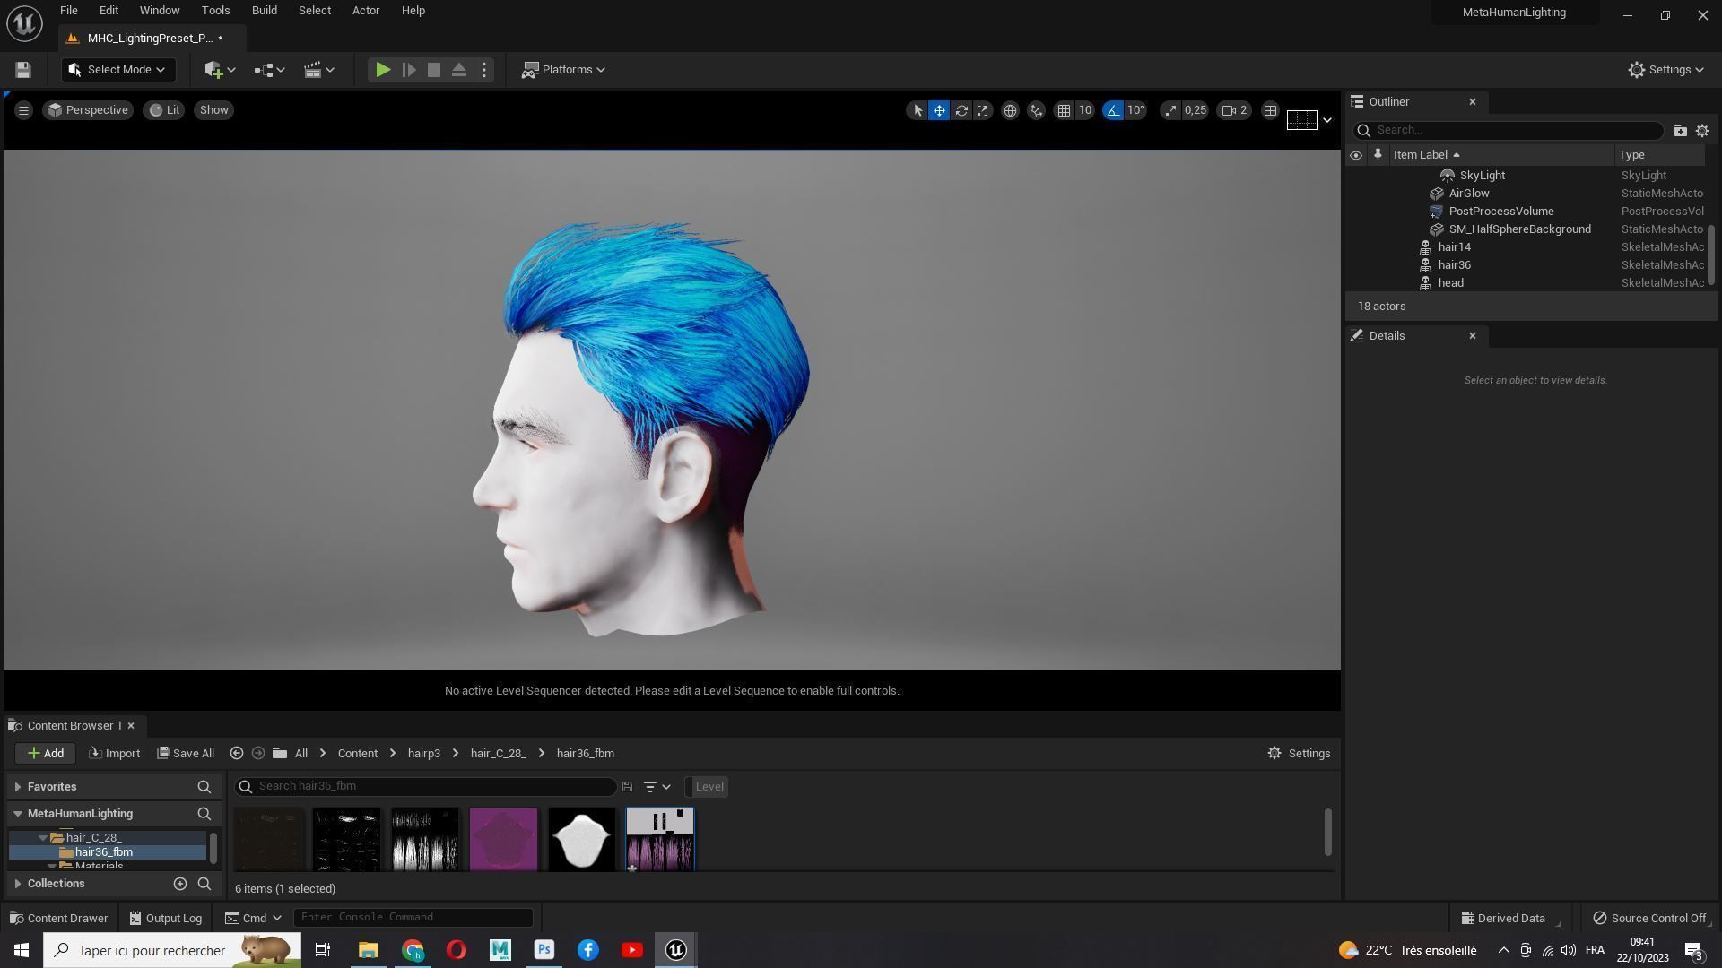
Task: Toggle scale snapping icon
Action: point(1170,110)
